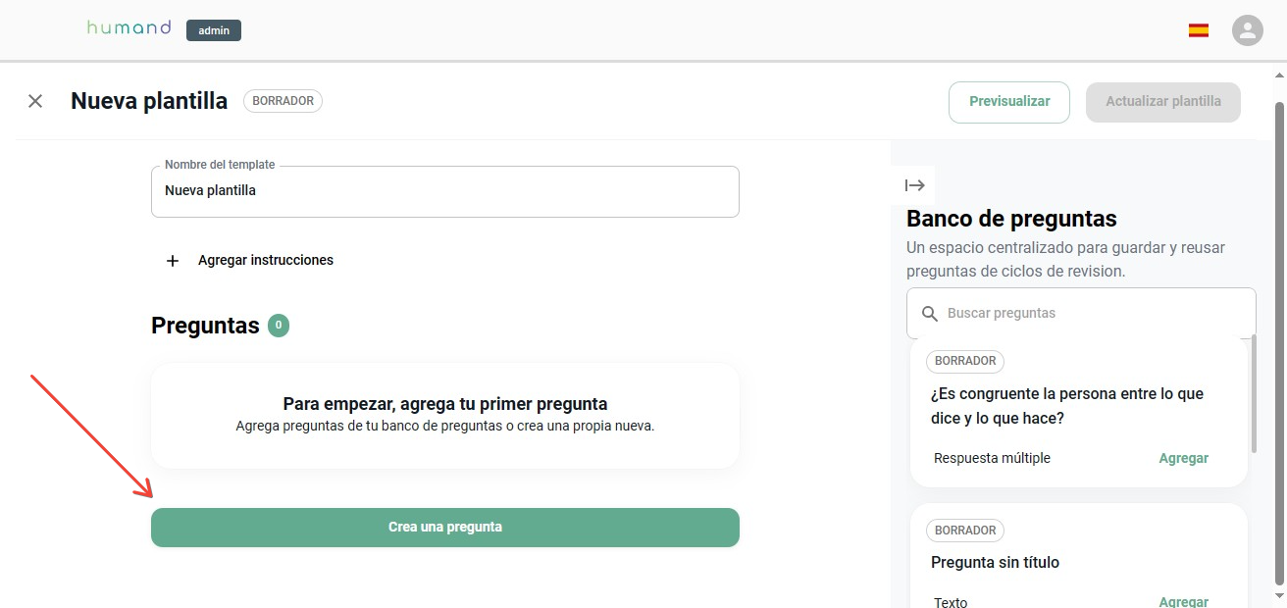Click the plus icon beside Agregar instrucciones
Viewport: 1287px width, 608px height.
[173, 261]
